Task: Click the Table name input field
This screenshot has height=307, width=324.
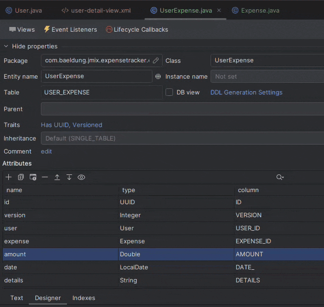Action: coord(101,92)
